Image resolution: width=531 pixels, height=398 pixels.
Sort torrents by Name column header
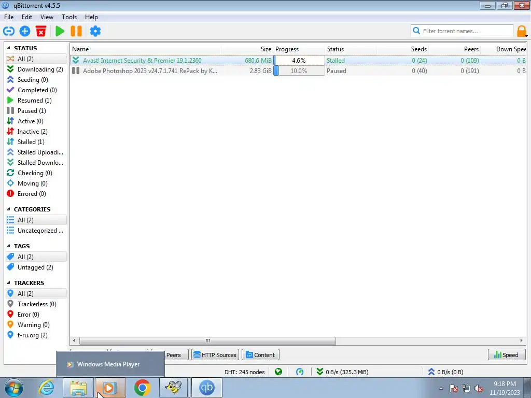[x=146, y=49]
